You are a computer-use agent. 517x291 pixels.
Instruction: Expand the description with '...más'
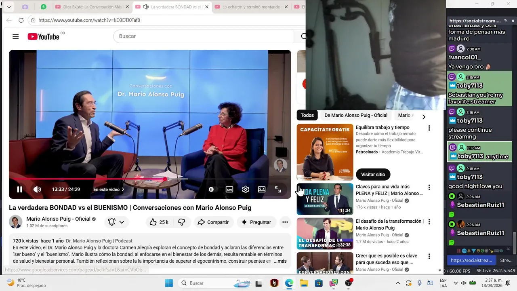pos(280,261)
